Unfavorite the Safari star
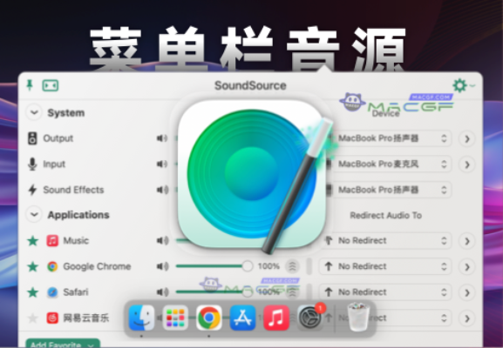Viewport: 503px width, 348px height. [33, 292]
